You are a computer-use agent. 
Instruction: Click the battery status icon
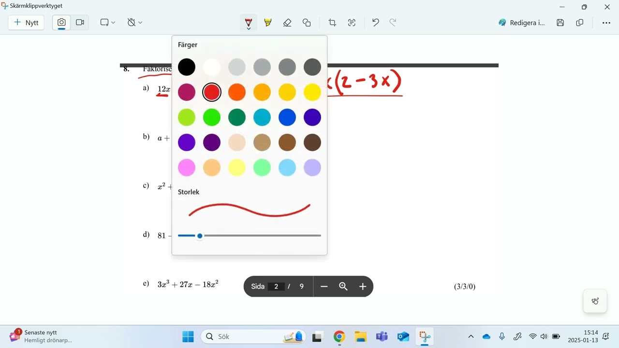556,337
